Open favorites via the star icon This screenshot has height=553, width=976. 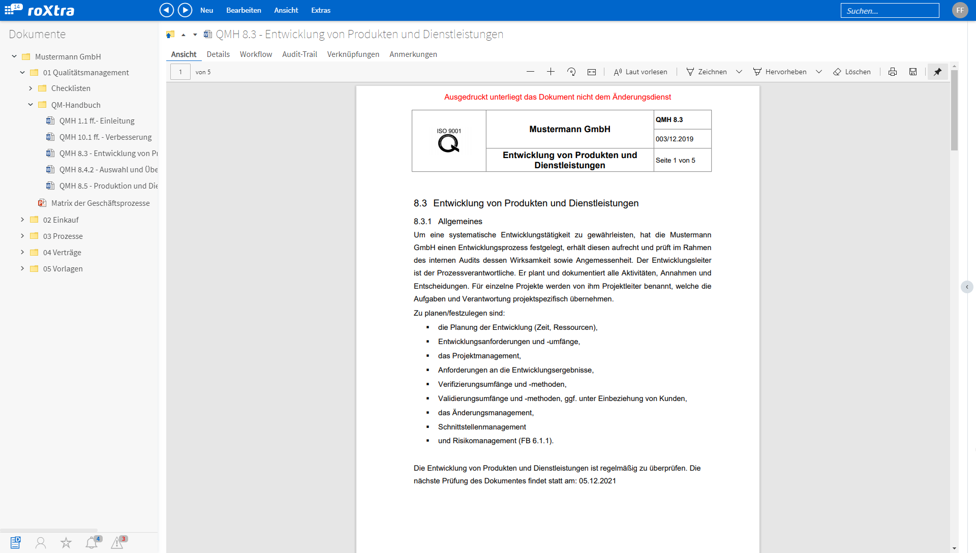(x=66, y=543)
